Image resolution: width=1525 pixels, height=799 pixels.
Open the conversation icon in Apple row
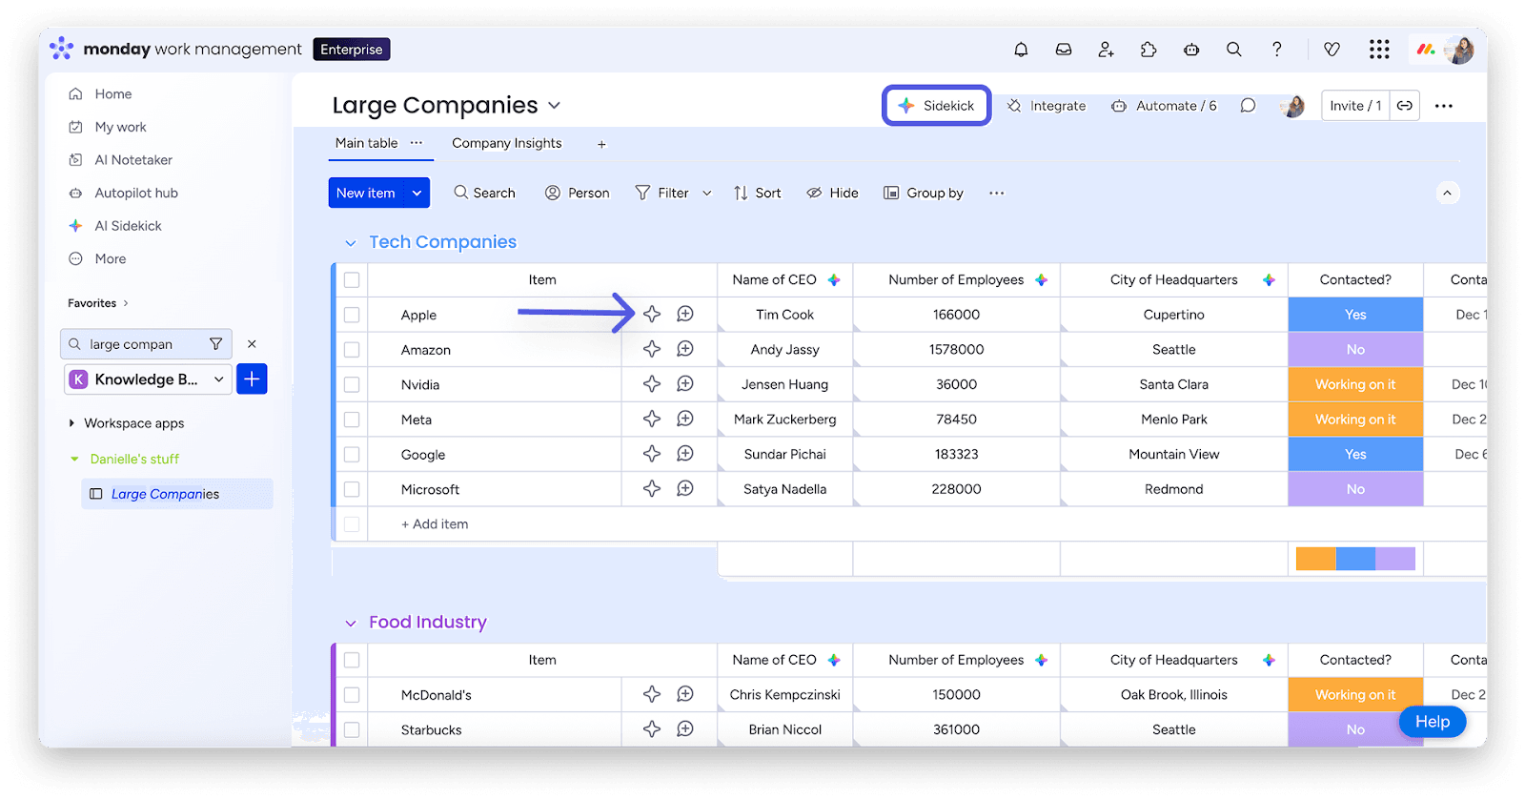685,314
